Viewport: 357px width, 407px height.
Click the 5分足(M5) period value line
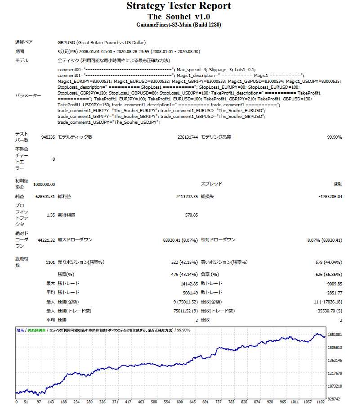point(129,52)
